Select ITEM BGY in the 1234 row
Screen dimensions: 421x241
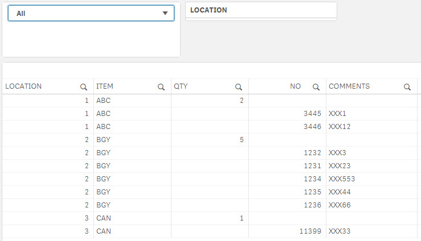(x=103, y=179)
